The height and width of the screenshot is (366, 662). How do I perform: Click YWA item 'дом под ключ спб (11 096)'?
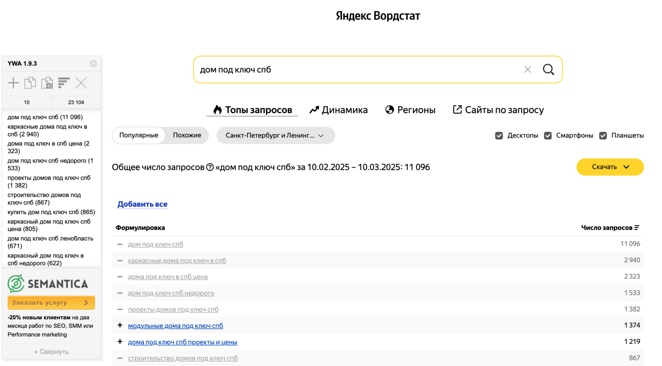(45, 117)
